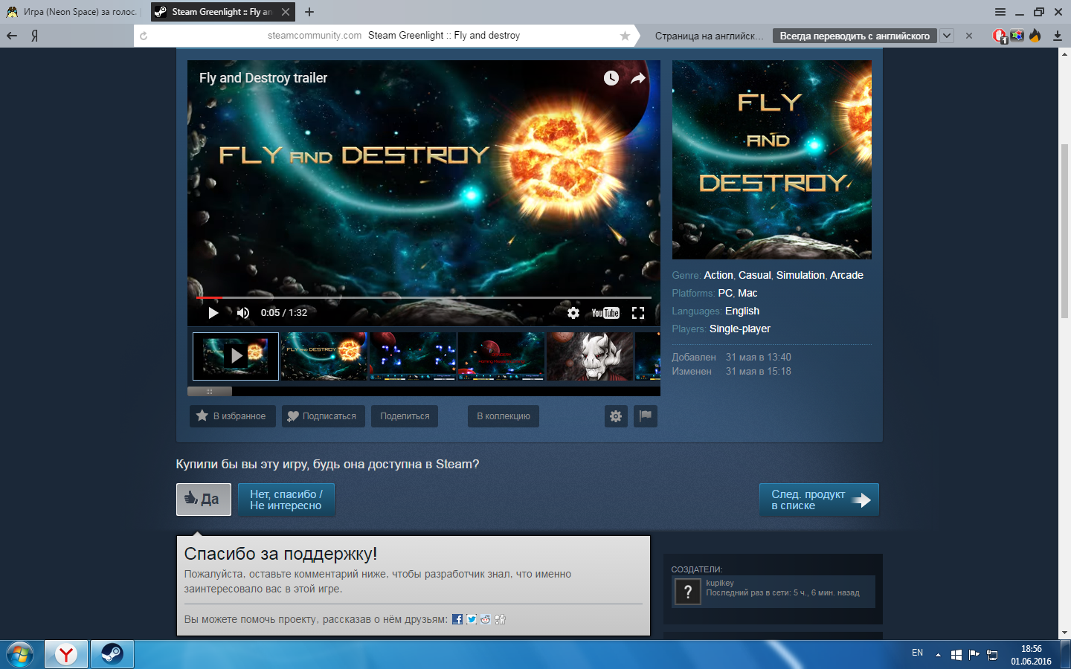The width and height of the screenshot is (1071, 669).
Task: Click the flame extension icon
Action: coord(1035,36)
